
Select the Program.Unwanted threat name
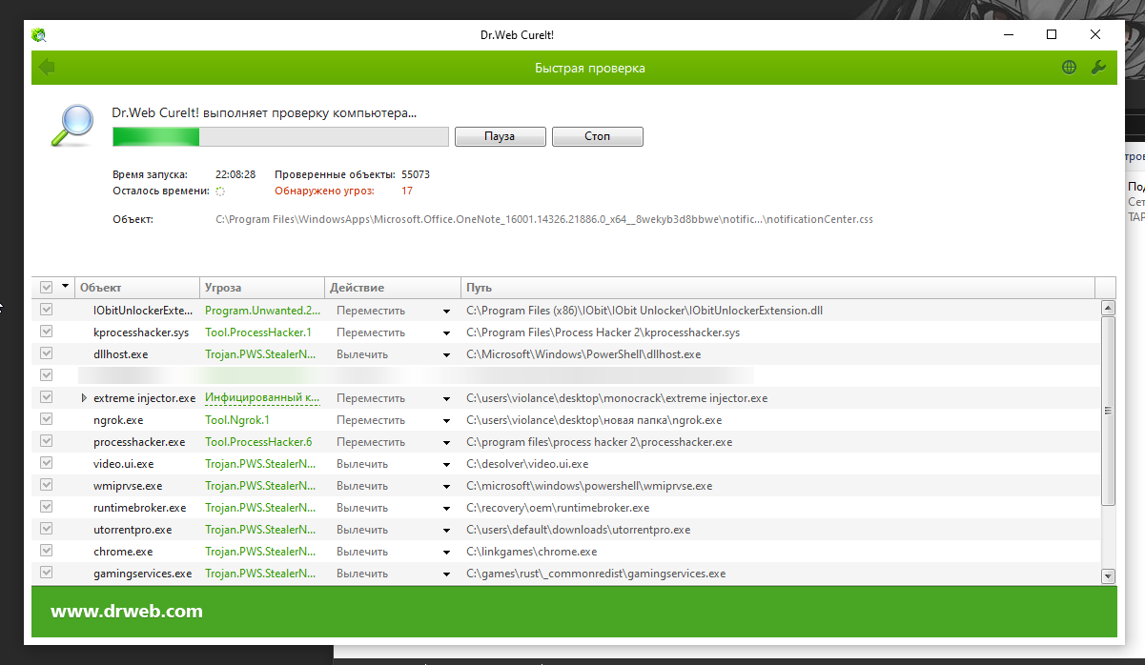[263, 311]
